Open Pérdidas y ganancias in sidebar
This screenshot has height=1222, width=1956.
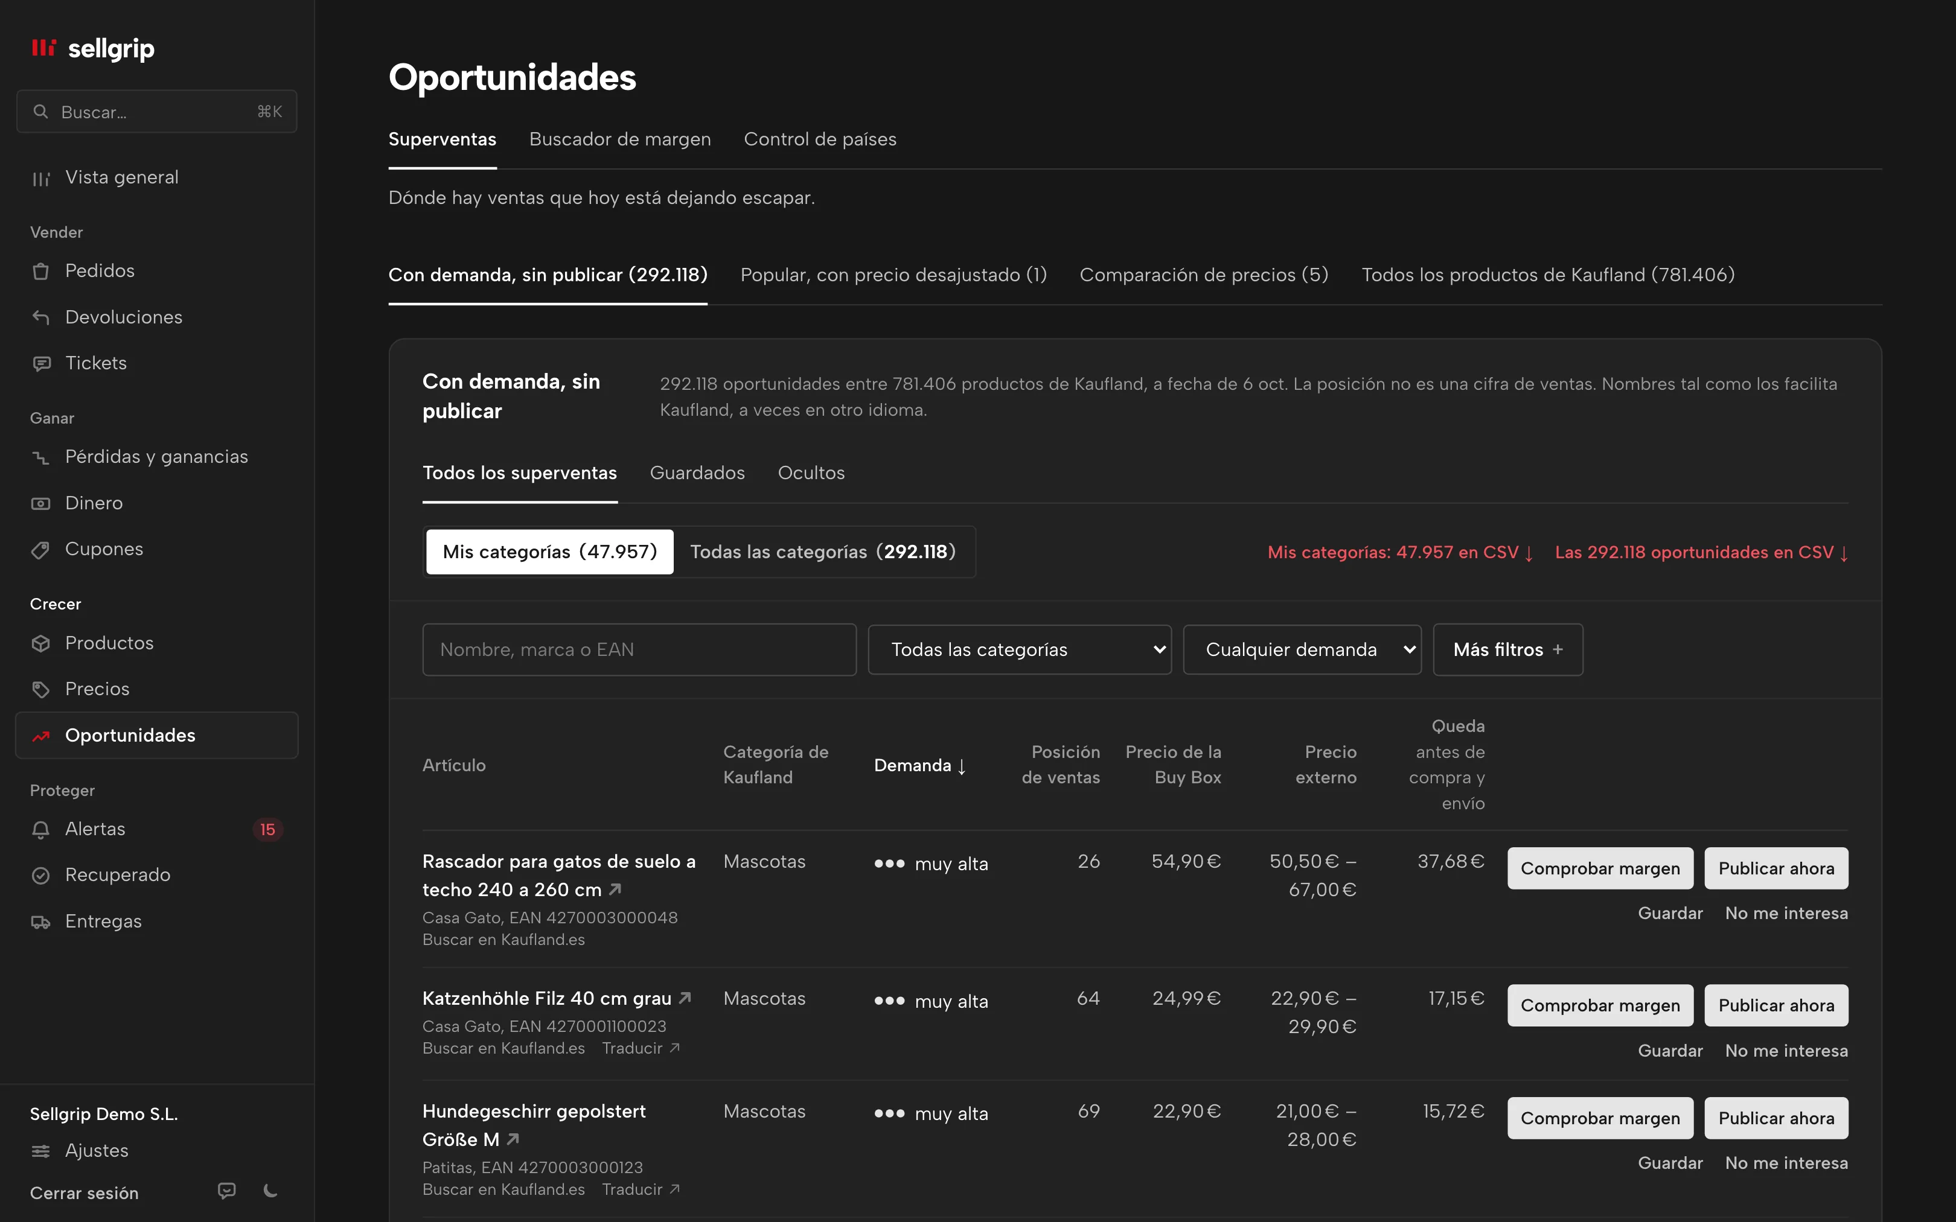[157, 457]
